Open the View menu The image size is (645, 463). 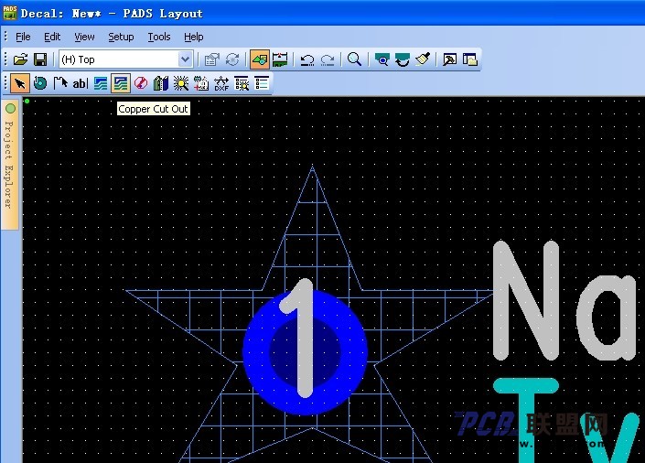pyautogui.click(x=84, y=37)
